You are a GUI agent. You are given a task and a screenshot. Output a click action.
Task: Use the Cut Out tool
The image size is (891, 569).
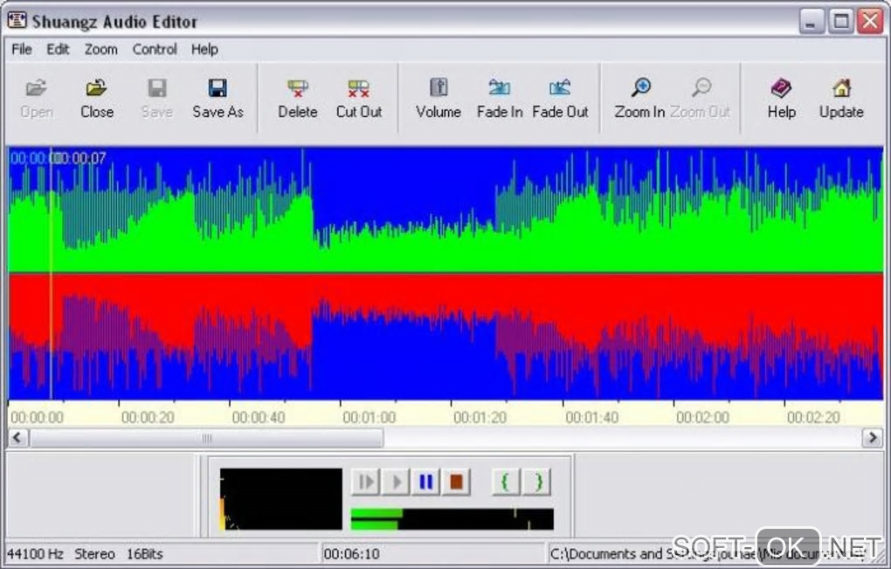(358, 99)
